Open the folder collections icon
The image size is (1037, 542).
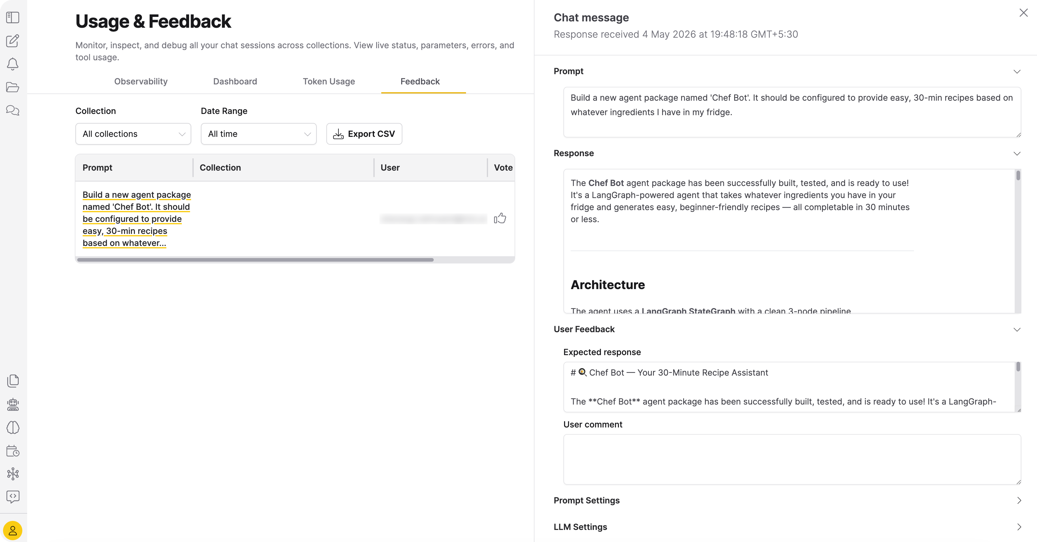pyautogui.click(x=13, y=87)
